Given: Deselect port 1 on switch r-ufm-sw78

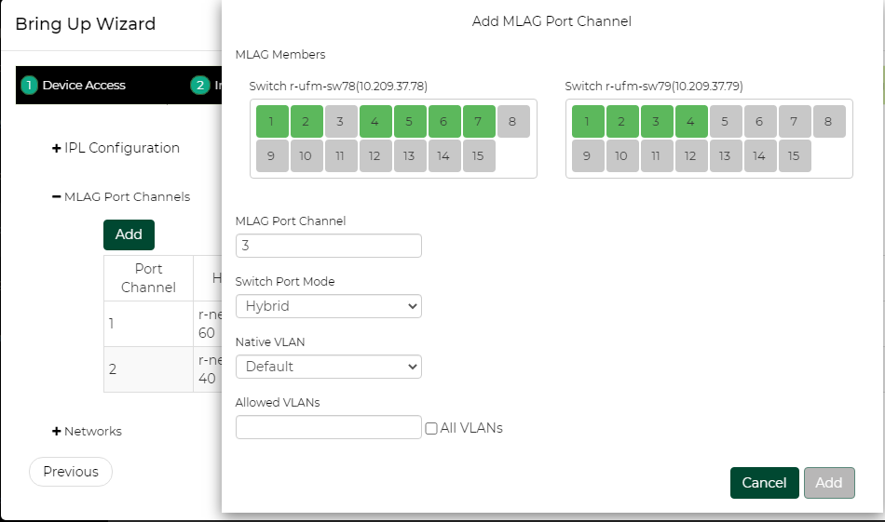Looking at the screenshot, I should 272,121.
